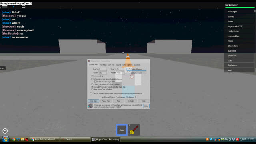Open the folder icon in quick launch

22,139
